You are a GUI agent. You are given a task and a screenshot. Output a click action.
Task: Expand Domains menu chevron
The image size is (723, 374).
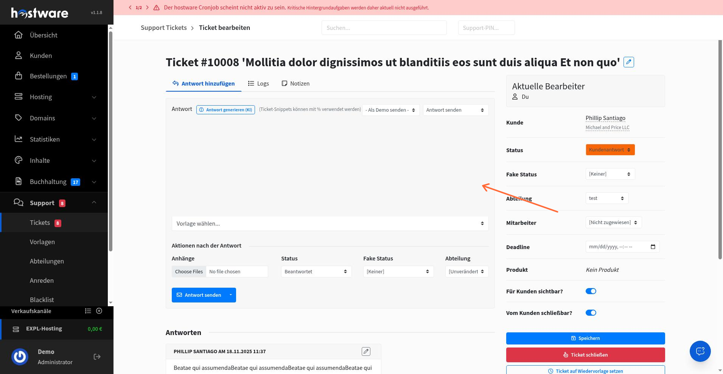(x=94, y=118)
